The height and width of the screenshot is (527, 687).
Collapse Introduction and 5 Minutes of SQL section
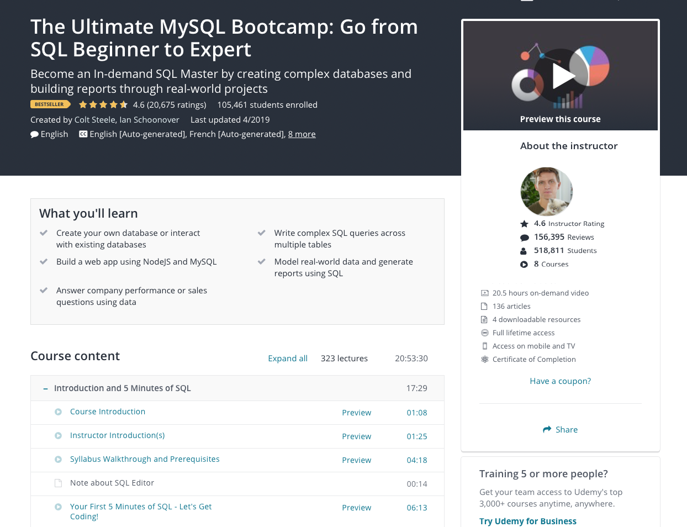coord(45,389)
